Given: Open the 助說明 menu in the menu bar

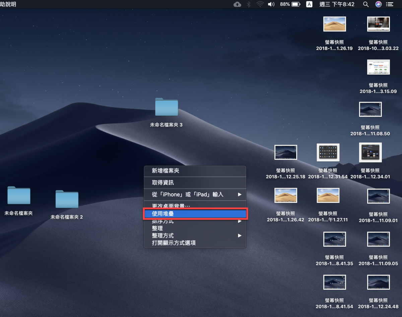Looking at the screenshot, I should click(8, 4).
